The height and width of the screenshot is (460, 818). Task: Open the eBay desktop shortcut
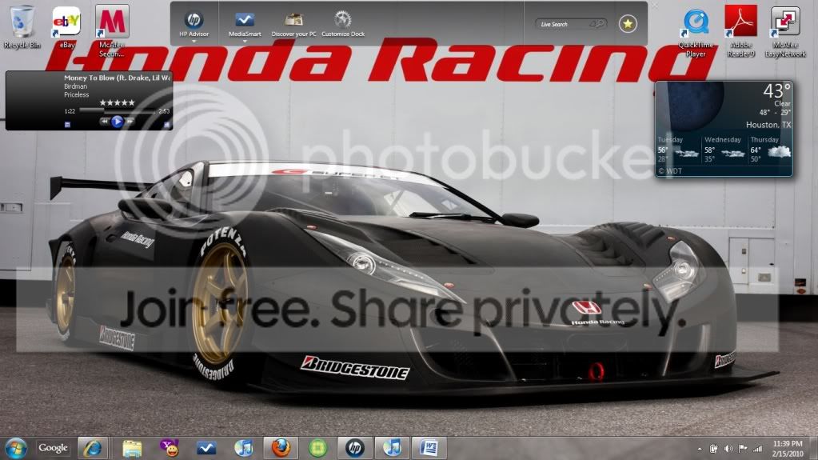[67, 27]
